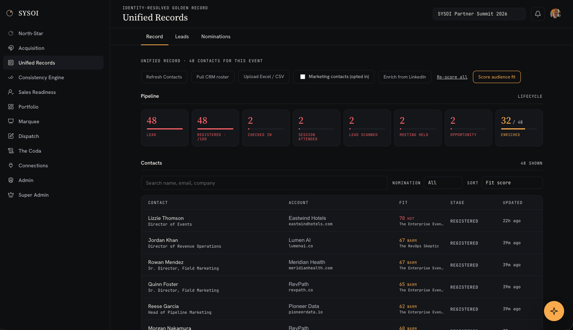Viewport: 573px width, 330px height.
Task: Open North-Star via its sidebar icon
Action: pyautogui.click(x=11, y=33)
